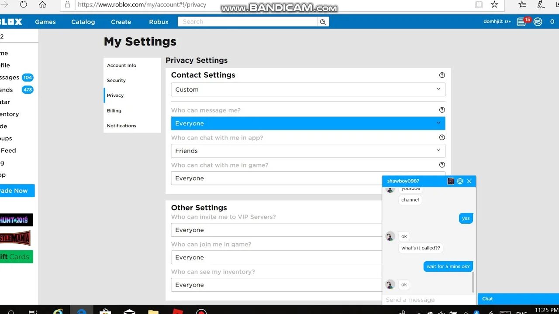
Task: Open Internet Explorer on the taskbar
Action: click(x=58, y=311)
